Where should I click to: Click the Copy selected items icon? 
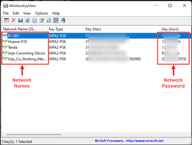click(x=34, y=20)
